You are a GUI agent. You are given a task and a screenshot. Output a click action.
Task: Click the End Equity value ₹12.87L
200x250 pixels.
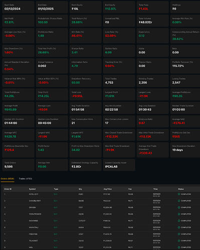pos(111,9)
